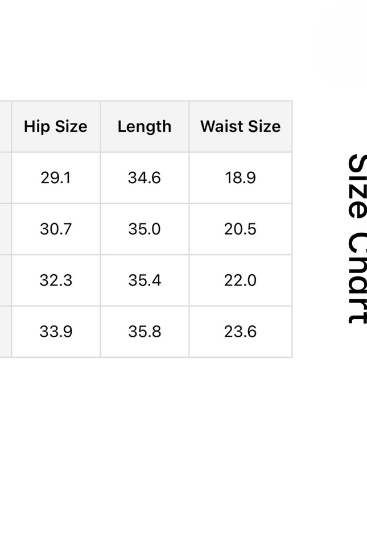Click the Hip Size column header
Screen dimensions: 367x550
pos(56,126)
